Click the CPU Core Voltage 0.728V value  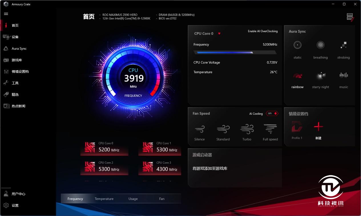272,62
